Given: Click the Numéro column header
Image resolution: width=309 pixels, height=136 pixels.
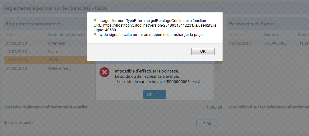Looking at the screenshot, I should (x=271, y=34).
